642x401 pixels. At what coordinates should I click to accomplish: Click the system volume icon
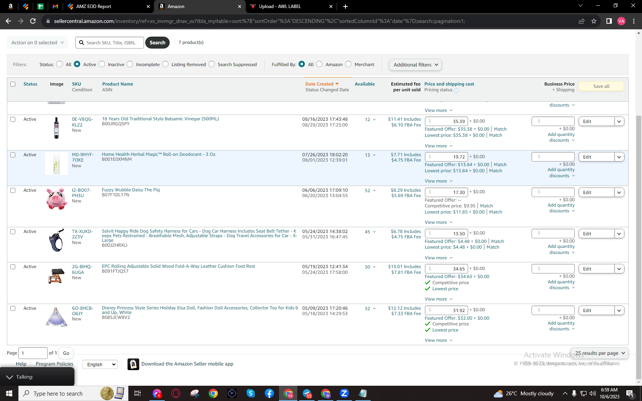pos(593,393)
